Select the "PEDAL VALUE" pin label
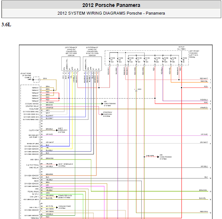 click(33, 192)
